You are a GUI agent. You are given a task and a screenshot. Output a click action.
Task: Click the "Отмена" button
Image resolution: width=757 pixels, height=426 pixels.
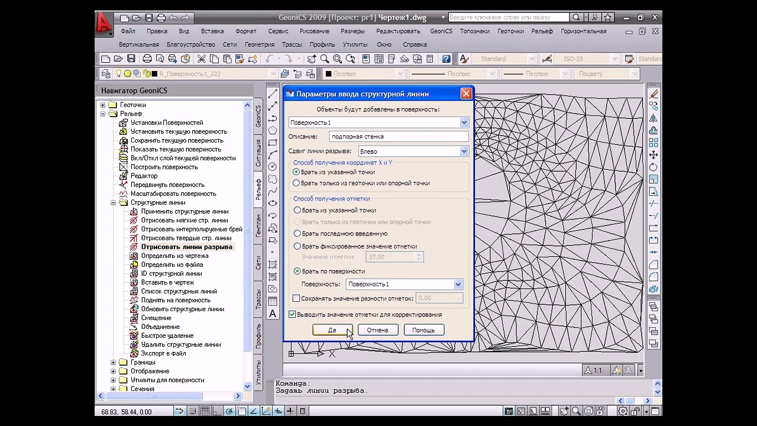point(377,330)
